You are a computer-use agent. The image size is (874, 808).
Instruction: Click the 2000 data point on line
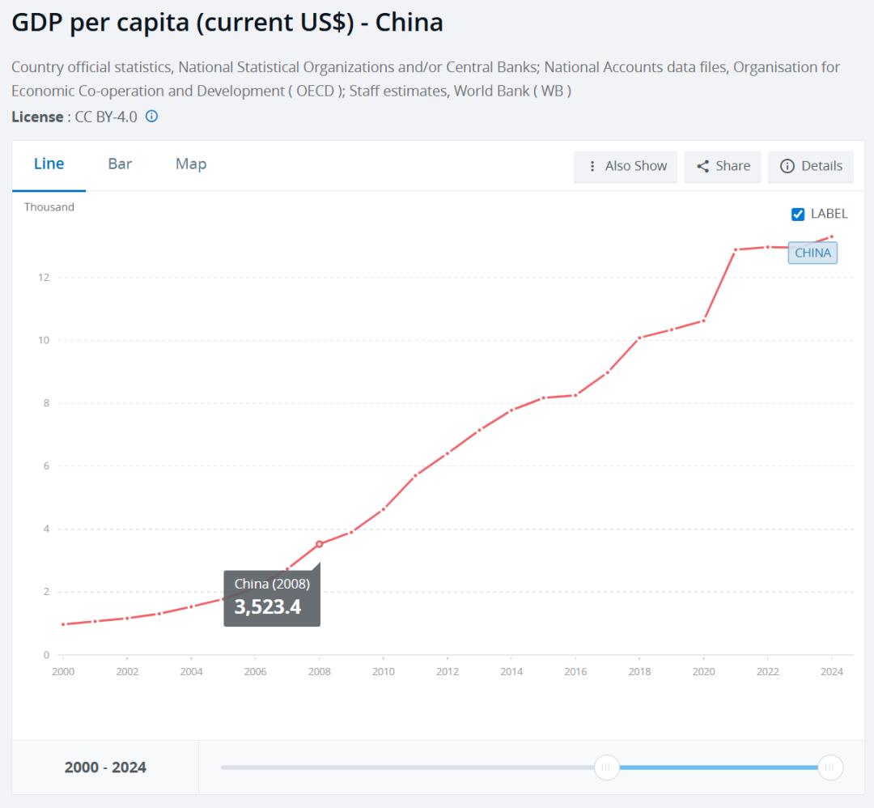[x=63, y=624]
